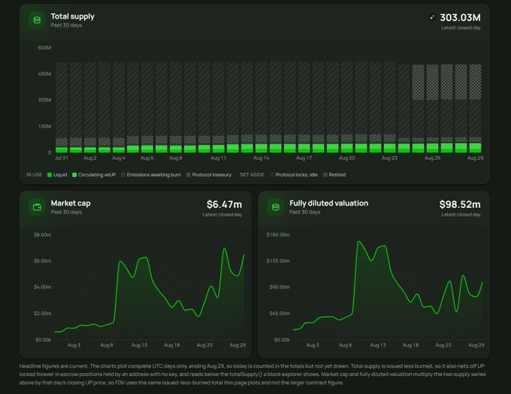Click the SET ASIDE legend group label

point(252,175)
